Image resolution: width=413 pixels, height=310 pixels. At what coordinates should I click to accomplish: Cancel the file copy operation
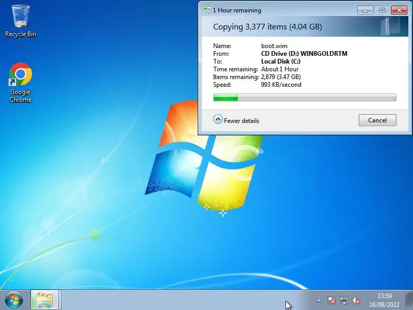coord(377,120)
